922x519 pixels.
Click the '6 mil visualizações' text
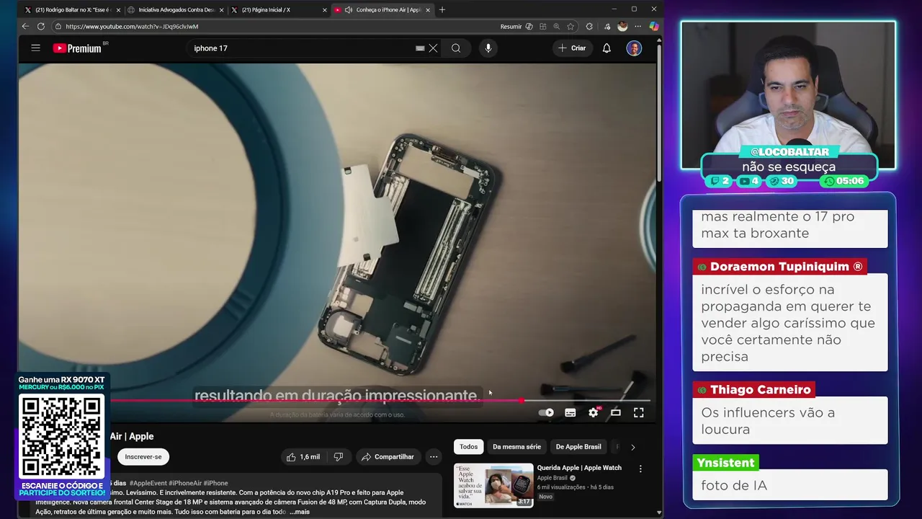[561, 487]
